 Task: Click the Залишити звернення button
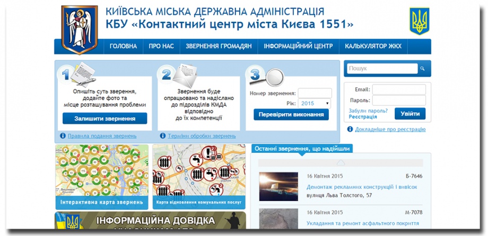(x=105, y=119)
